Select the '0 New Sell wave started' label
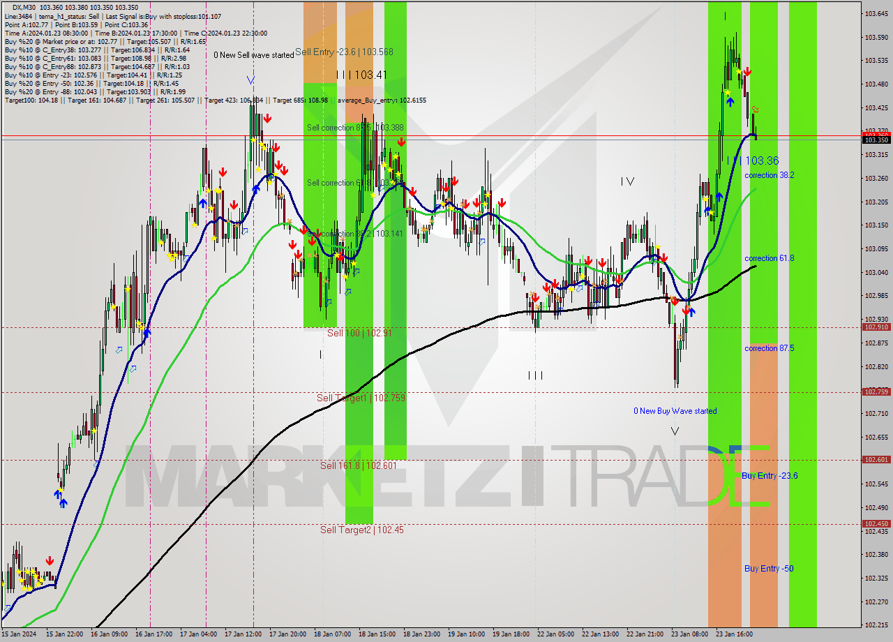 click(x=254, y=54)
